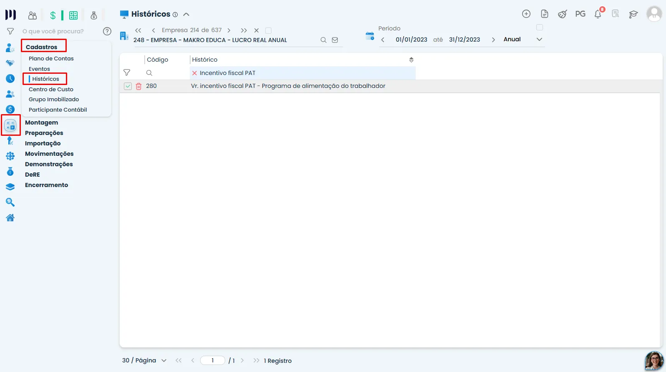Expand the Anual period type dropdown
Viewport: 666px width, 372px height.
point(539,40)
